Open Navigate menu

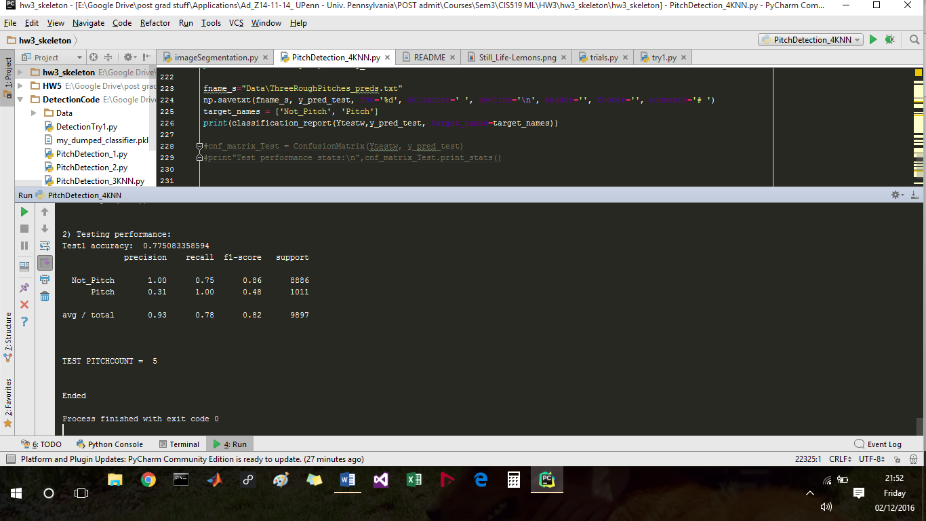[88, 22]
